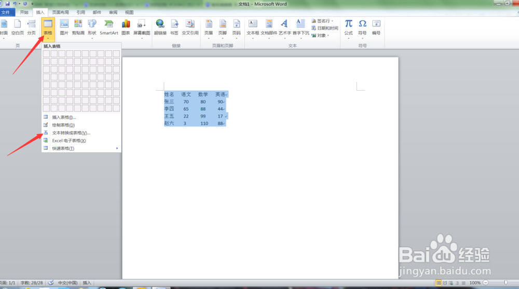This screenshot has width=519, height=289.
Task: Switch to the Mailings (邮件) tab
Action: tap(97, 12)
